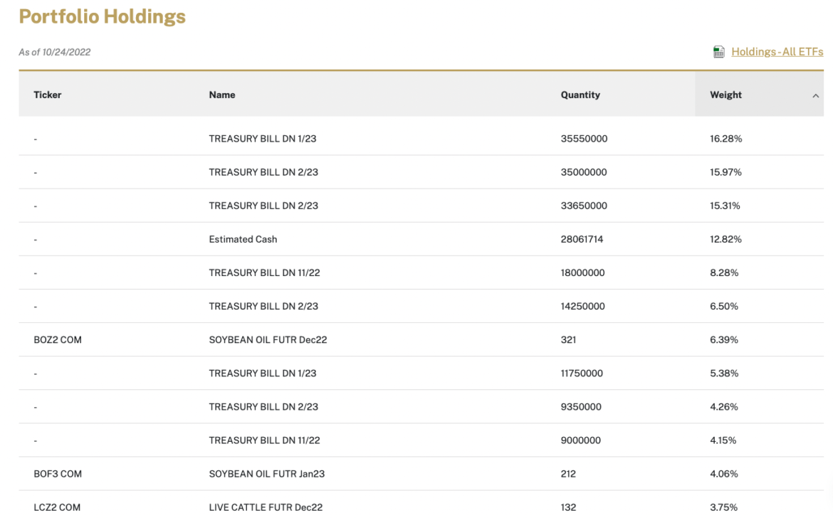Select the LCZ2 COM ticker entry
The width and height of the screenshot is (833, 518).
click(x=58, y=507)
